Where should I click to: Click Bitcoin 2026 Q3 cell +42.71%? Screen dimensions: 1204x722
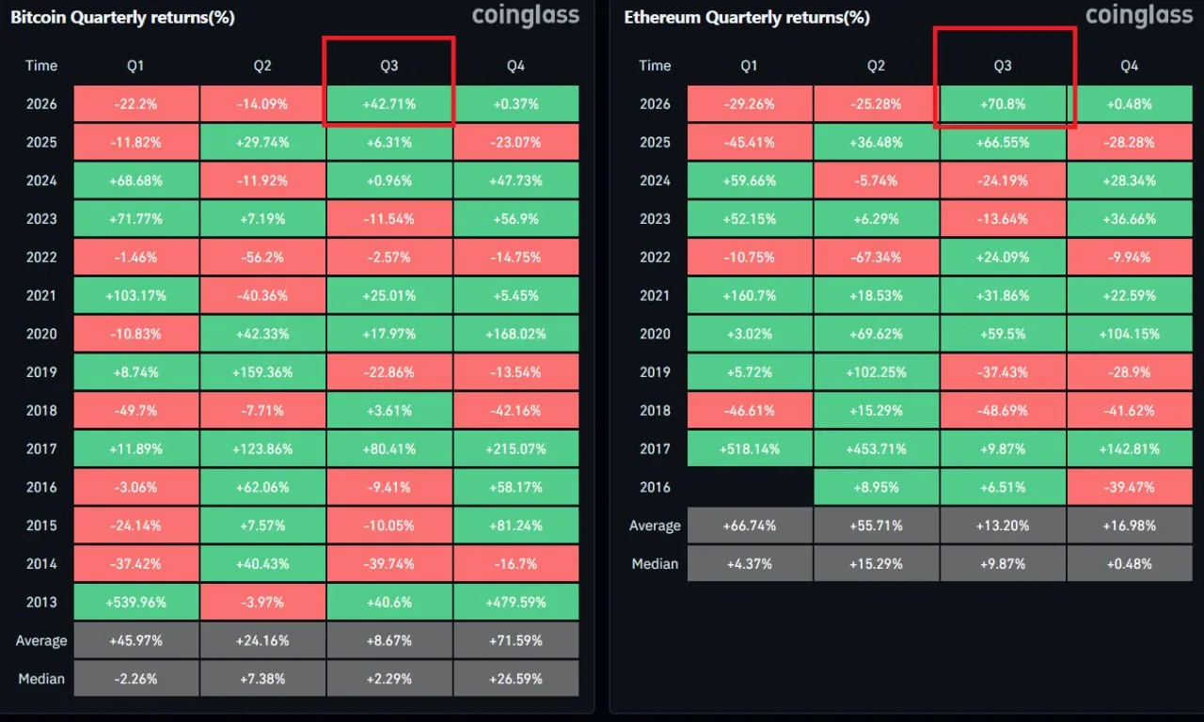click(x=389, y=103)
